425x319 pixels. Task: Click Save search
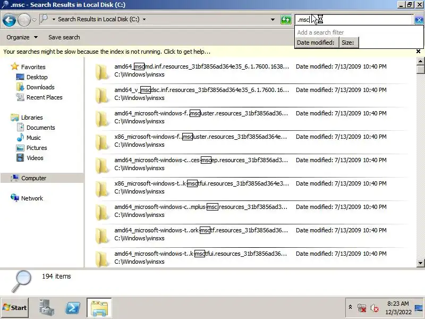(x=64, y=37)
